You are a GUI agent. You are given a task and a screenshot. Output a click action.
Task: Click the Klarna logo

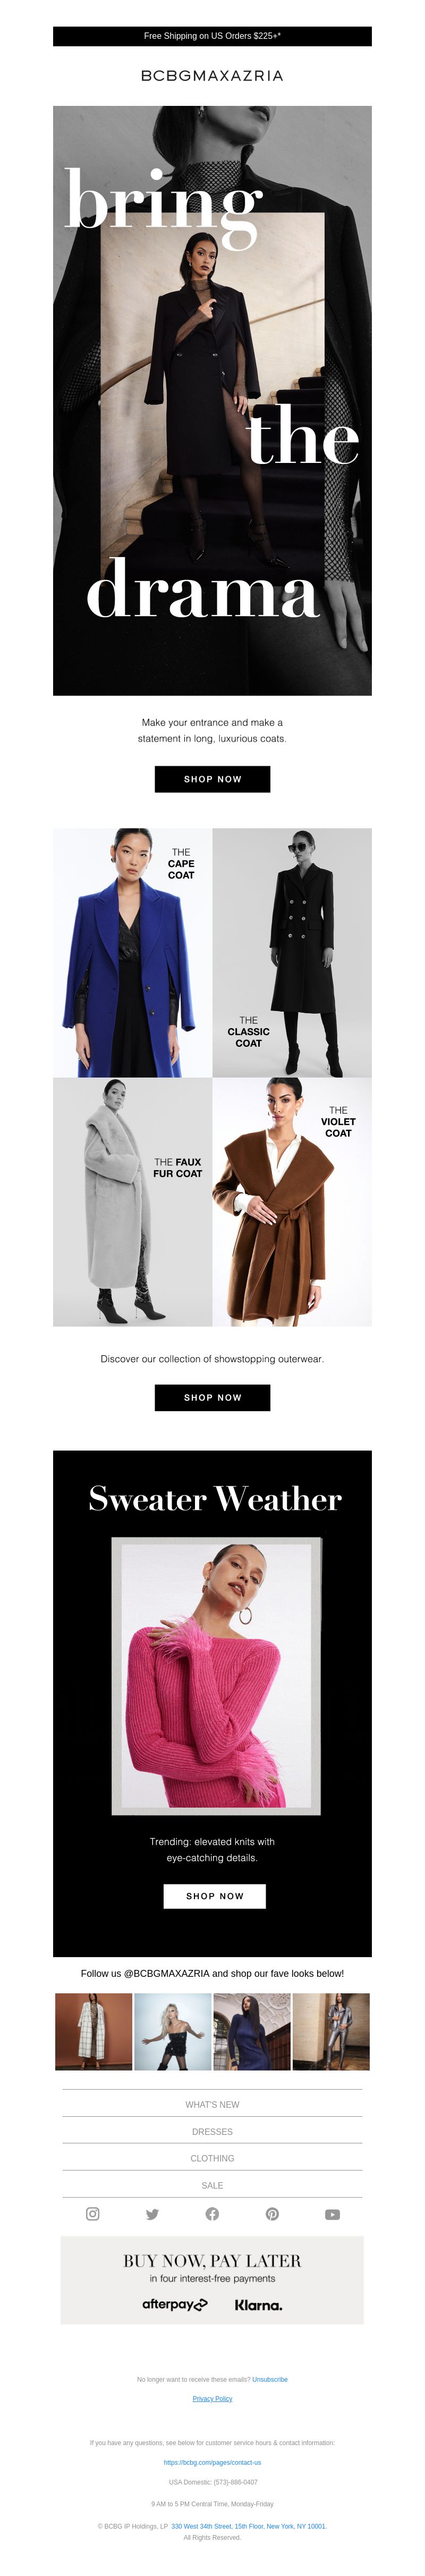[x=258, y=2305]
